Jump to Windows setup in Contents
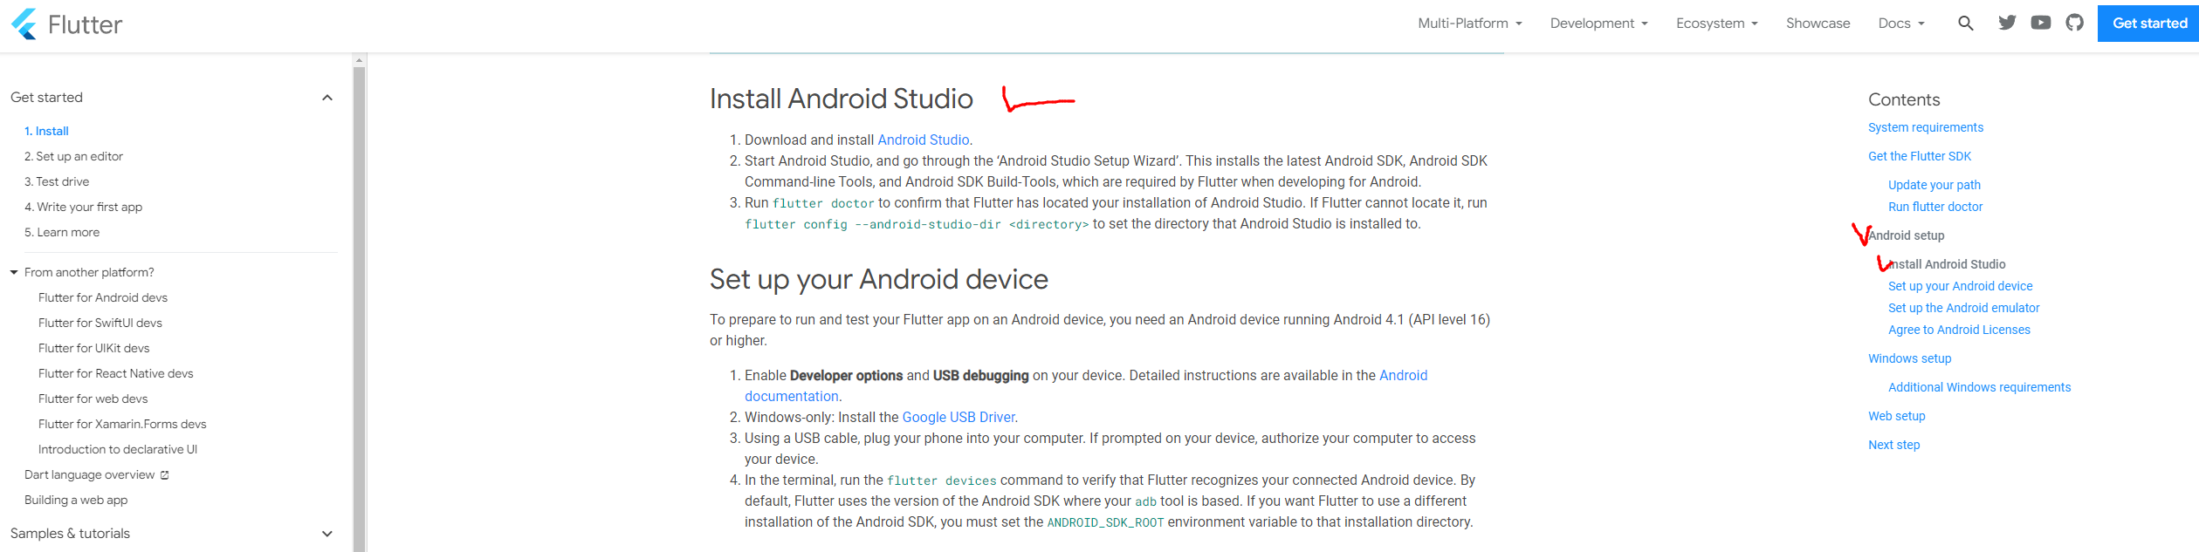The image size is (2199, 552). pos(1910,359)
